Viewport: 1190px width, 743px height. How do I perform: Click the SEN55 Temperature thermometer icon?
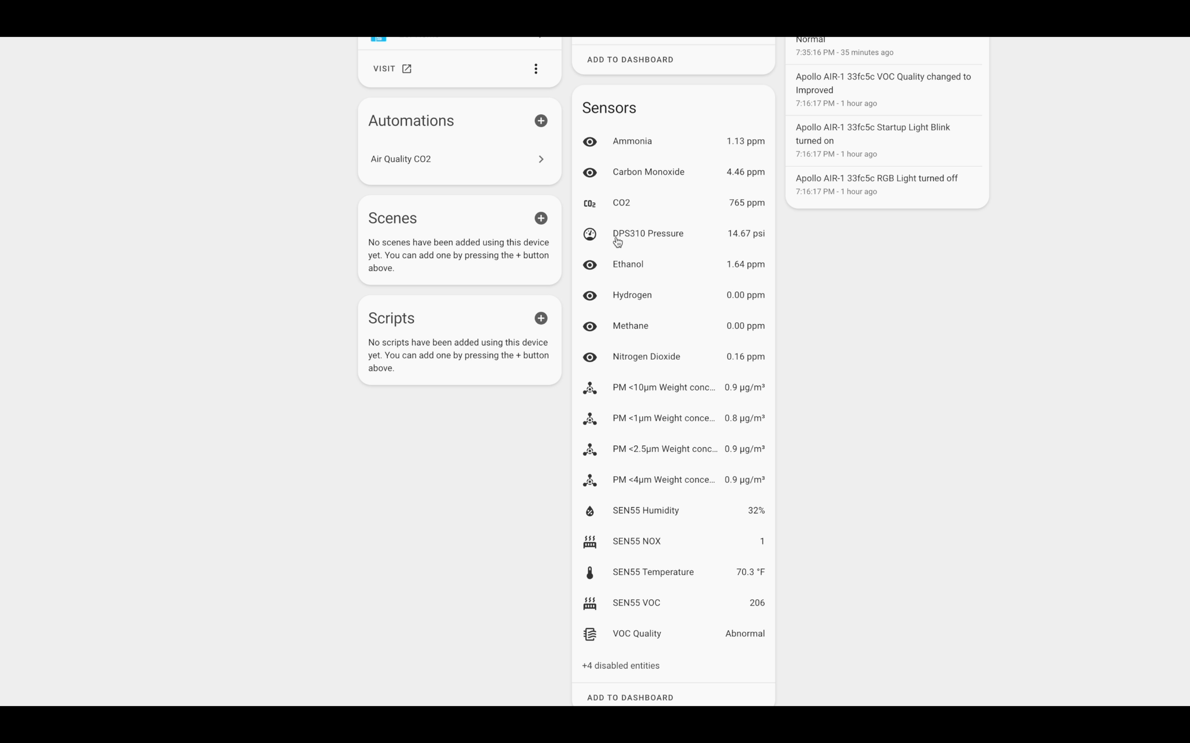point(589,572)
